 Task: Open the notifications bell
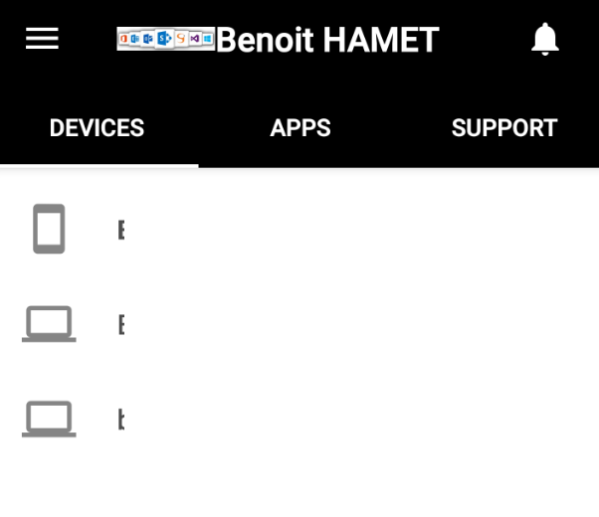pos(544,40)
